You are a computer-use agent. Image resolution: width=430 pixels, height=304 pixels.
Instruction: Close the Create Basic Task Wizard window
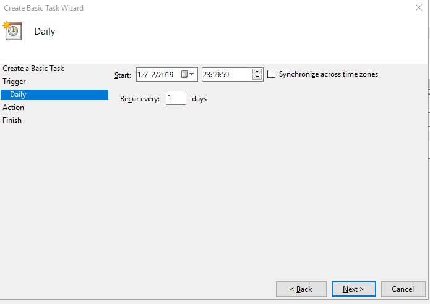coord(419,8)
